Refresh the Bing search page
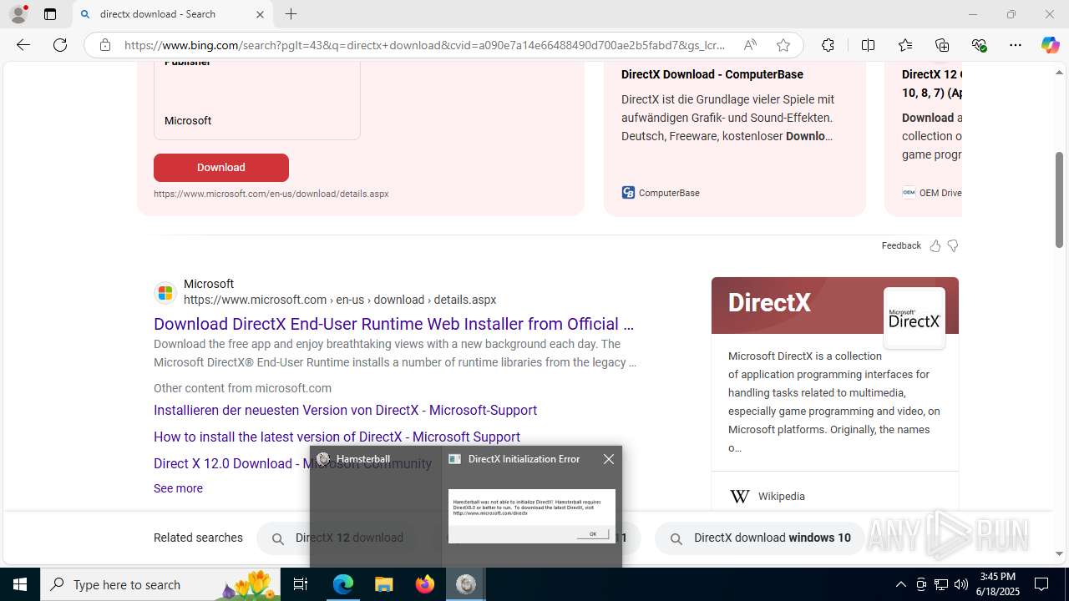 point(60,45)
